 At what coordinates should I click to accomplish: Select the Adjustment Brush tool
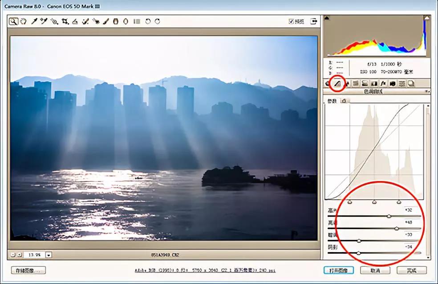pos(106,21)
